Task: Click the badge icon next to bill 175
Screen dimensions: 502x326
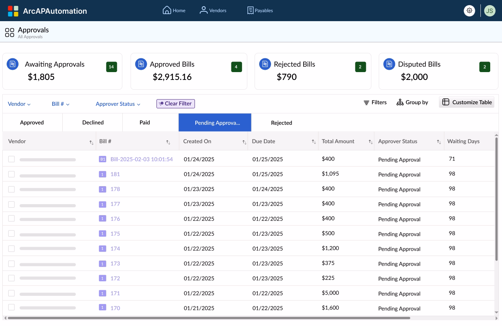Action: (x=102, y=234)
